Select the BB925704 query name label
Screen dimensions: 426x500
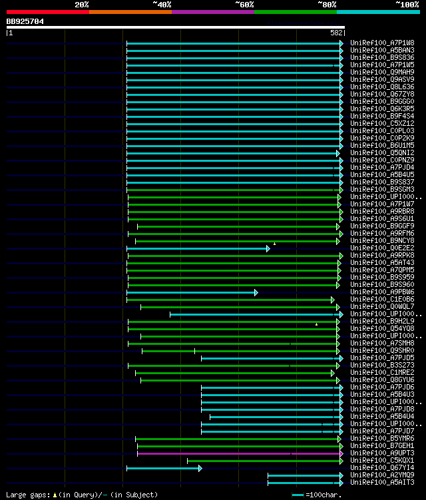point(25,22)
